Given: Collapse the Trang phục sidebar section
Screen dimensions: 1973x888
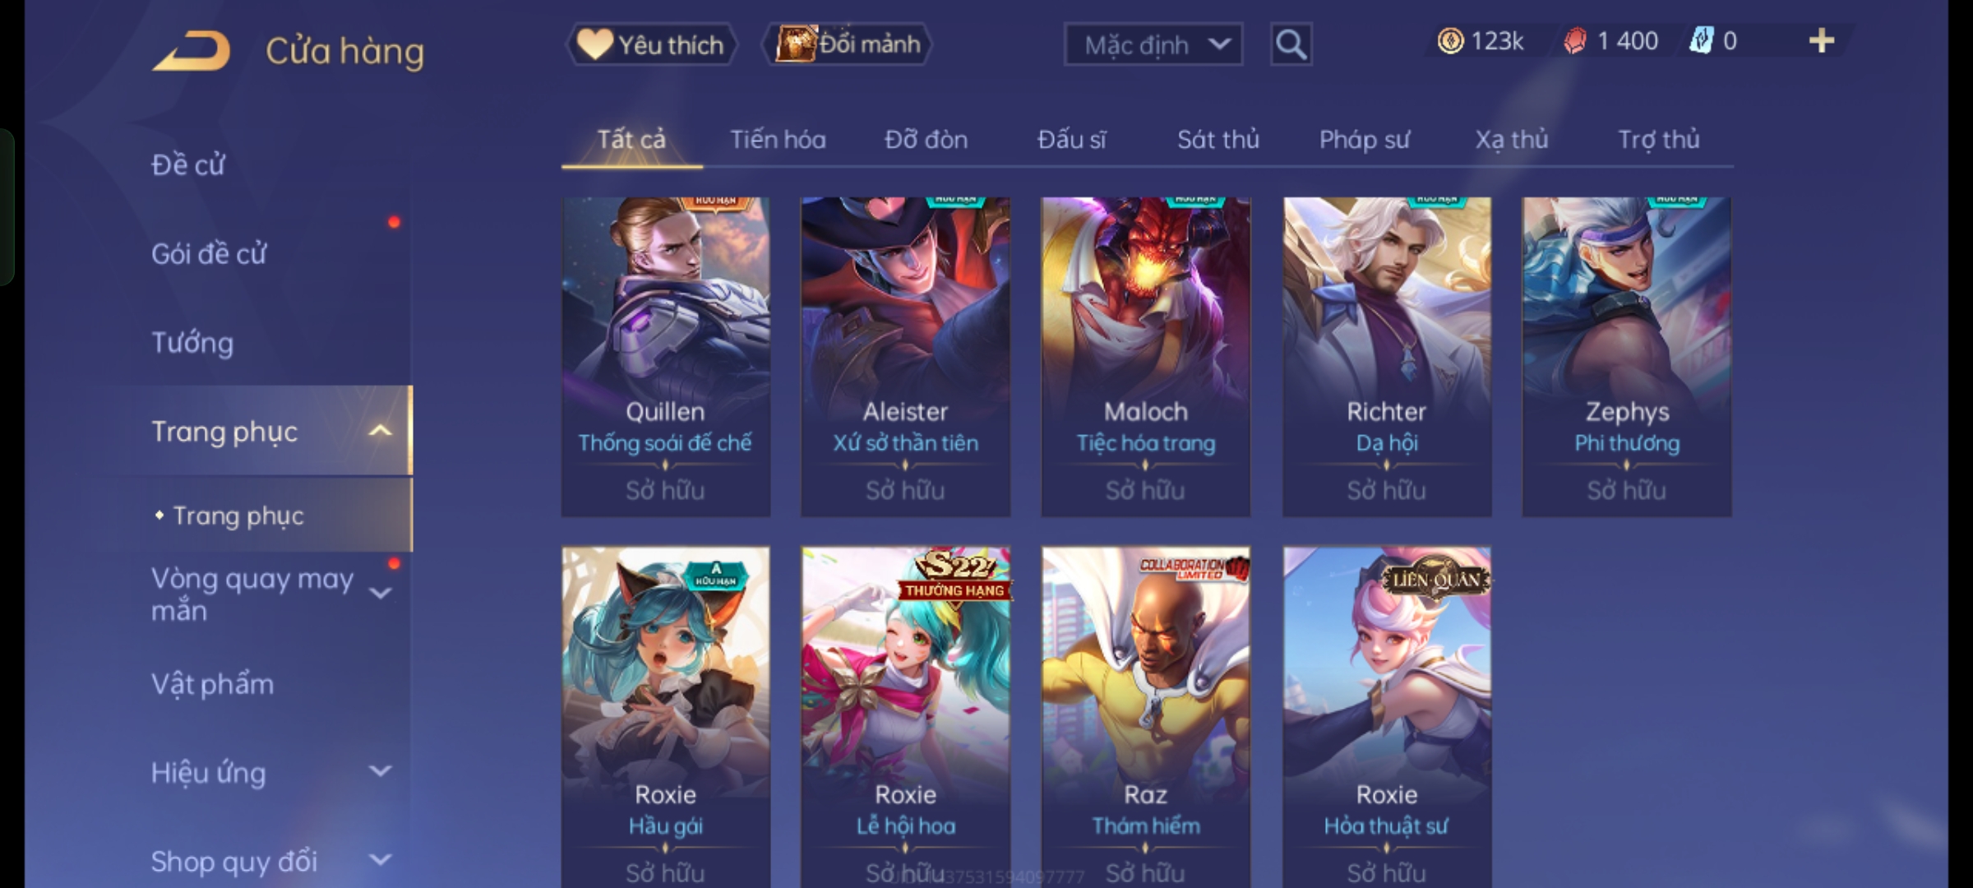Looking at the screenshot, I should (x=380, y=431).
